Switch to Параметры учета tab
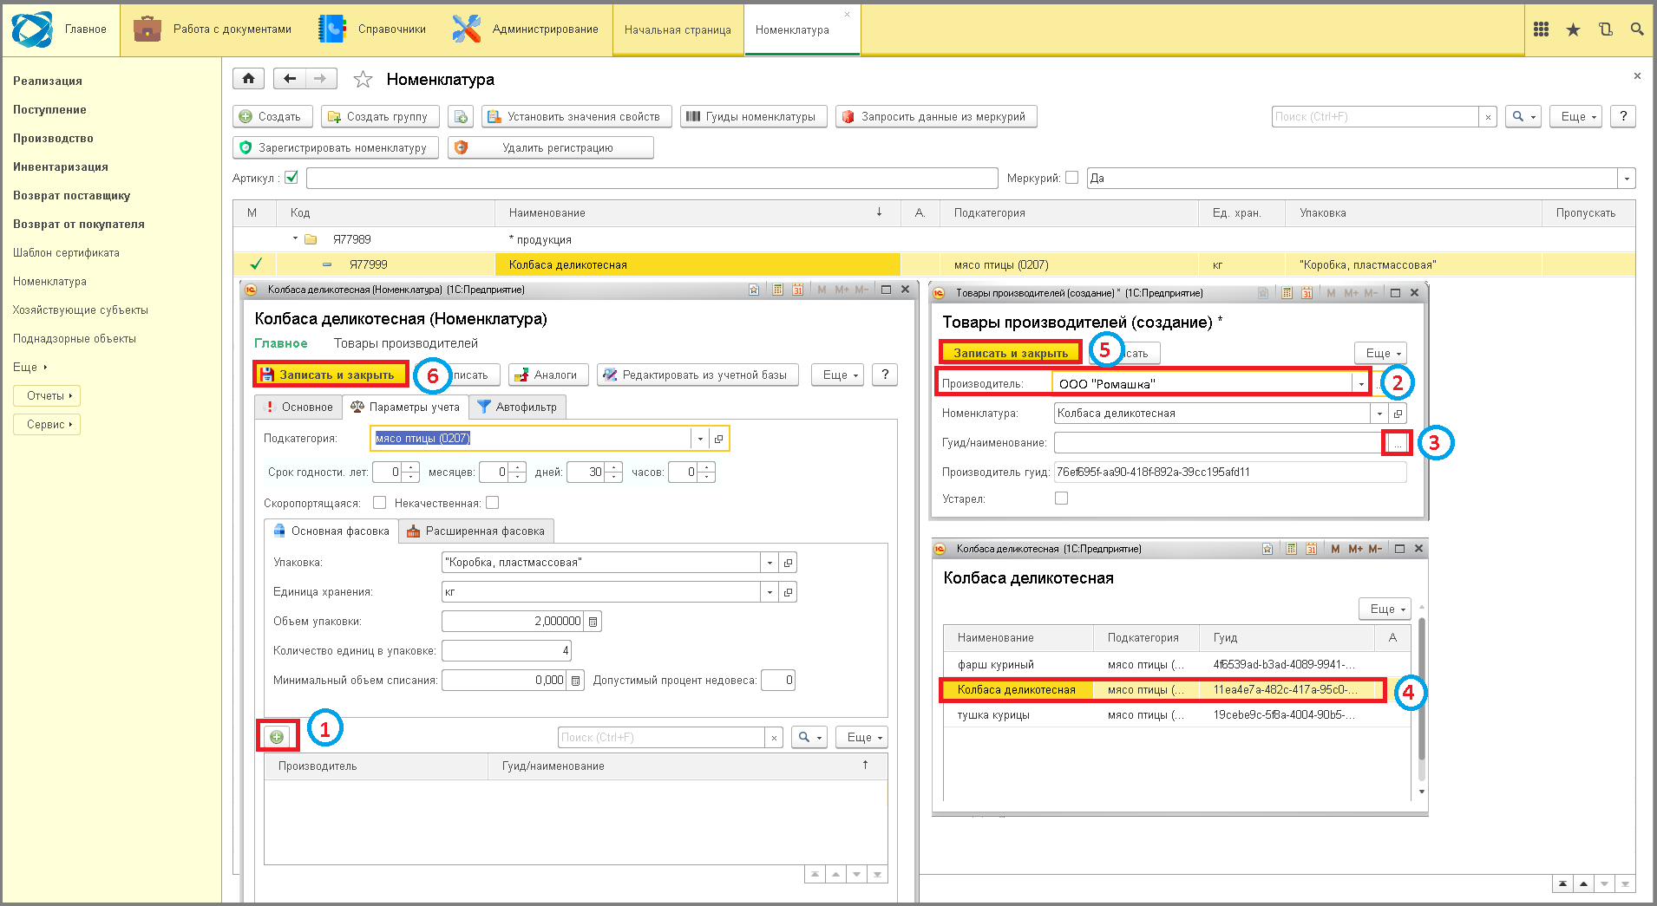 (405, 407)
